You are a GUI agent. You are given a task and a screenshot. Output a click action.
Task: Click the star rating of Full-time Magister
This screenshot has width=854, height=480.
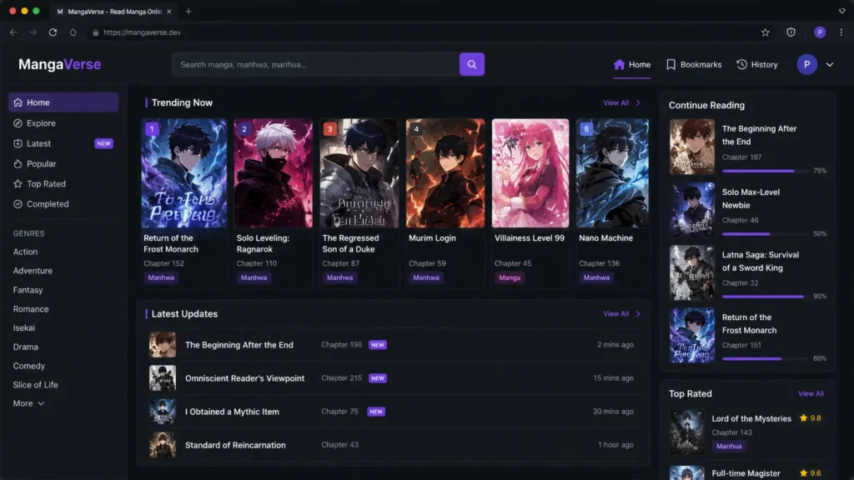coord(810,473)
